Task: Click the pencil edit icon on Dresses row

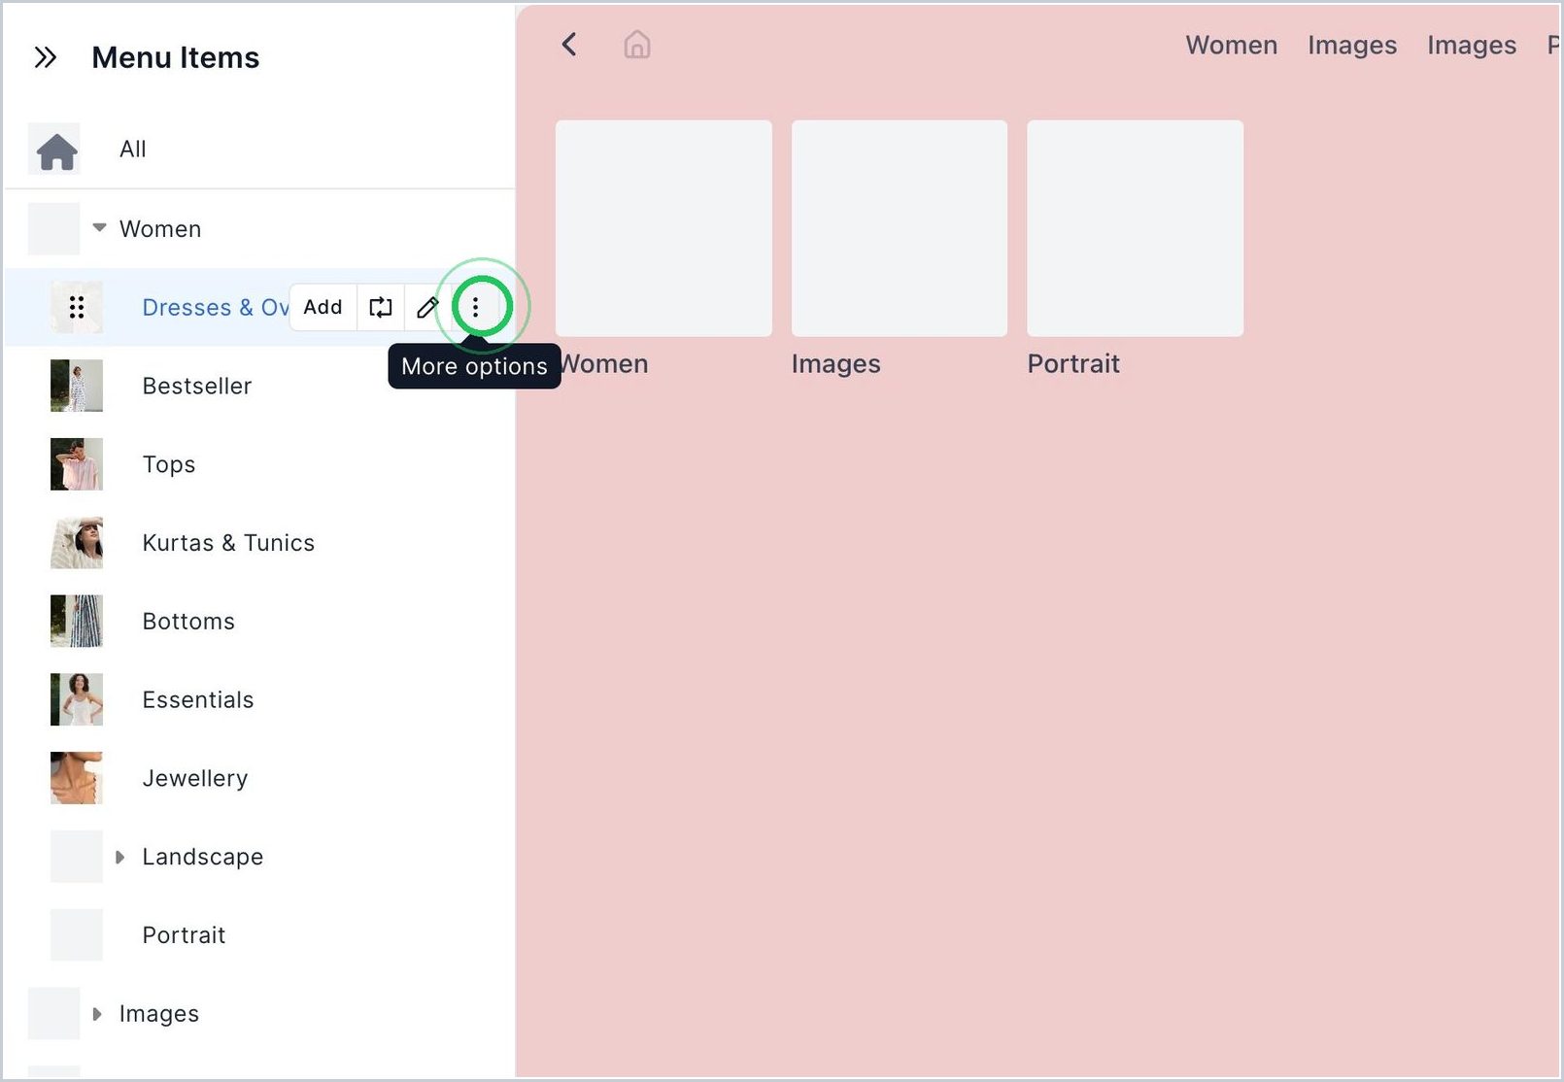Action: point(427,308)
